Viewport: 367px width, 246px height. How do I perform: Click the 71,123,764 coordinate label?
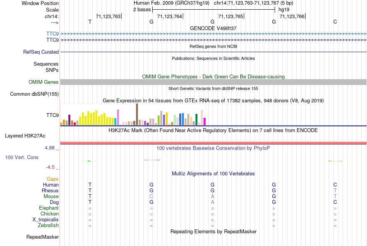(170, 16)
